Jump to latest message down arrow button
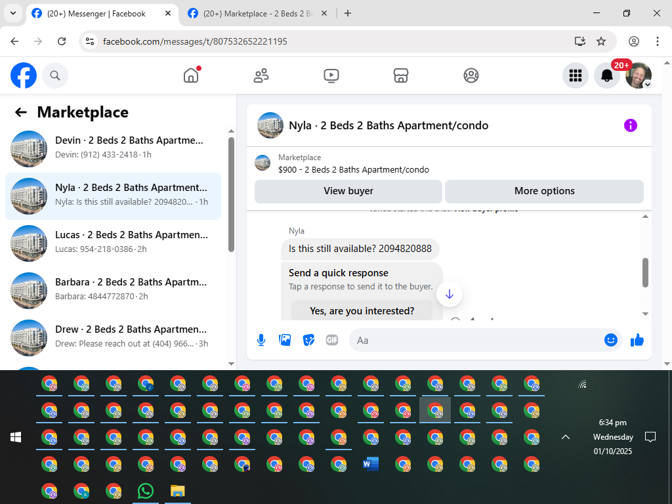This screenshot has height=504, width=672. tap(449, 294)
